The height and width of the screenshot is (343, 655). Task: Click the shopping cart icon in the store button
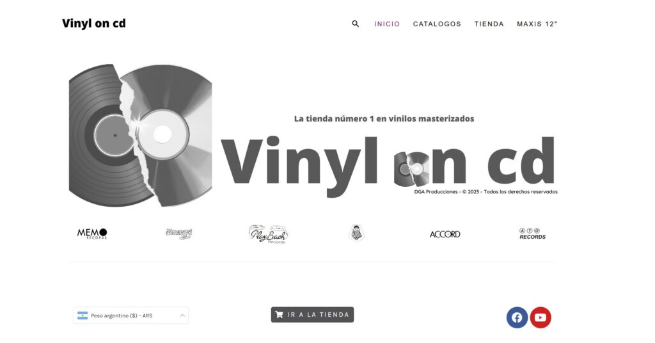coord(279,315)
